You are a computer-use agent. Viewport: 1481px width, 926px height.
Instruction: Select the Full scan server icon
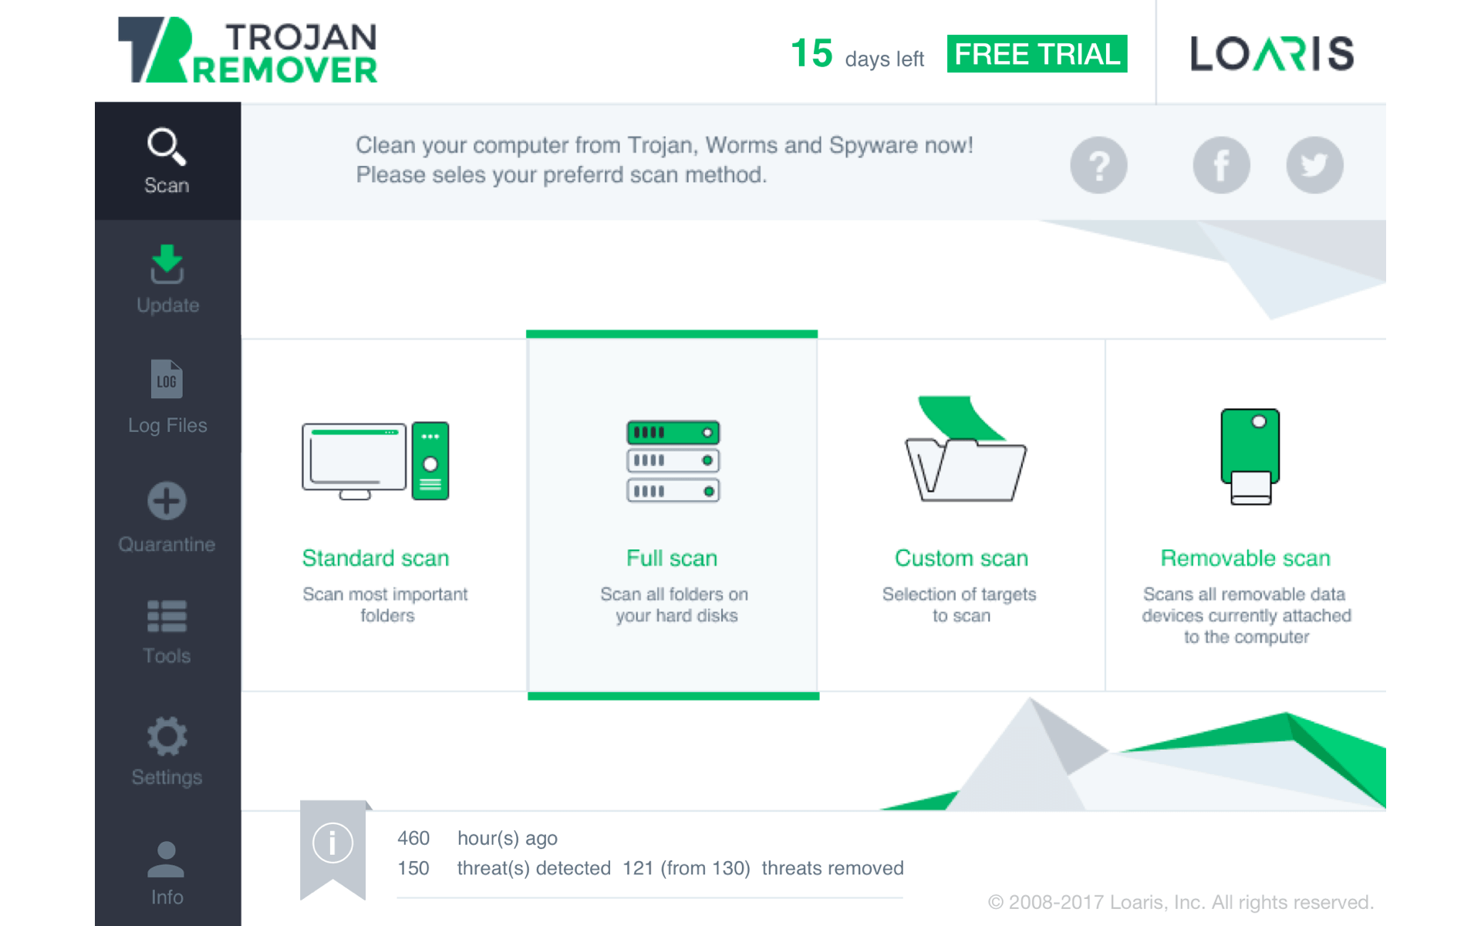click(673, 461)
